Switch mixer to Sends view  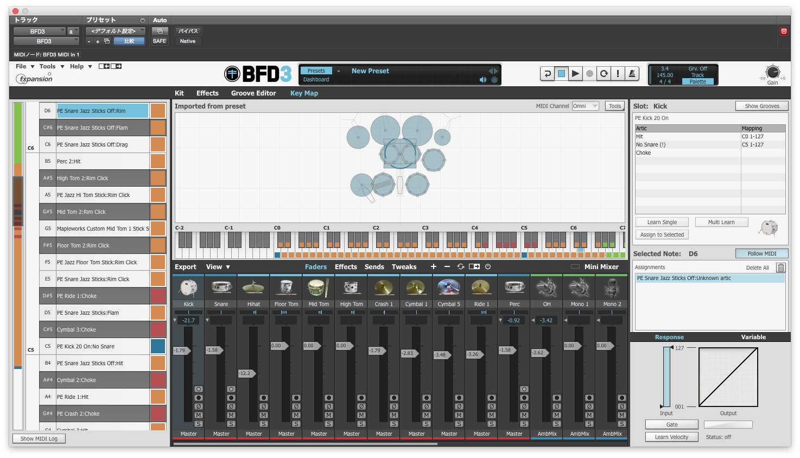[x=374, y=266]
